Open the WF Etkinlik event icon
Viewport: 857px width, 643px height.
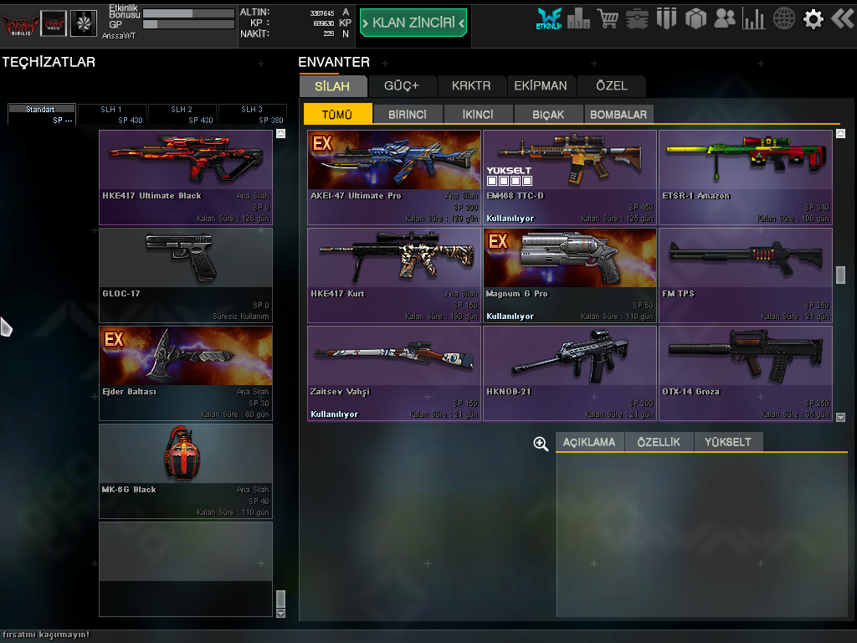tap(549, 18)
